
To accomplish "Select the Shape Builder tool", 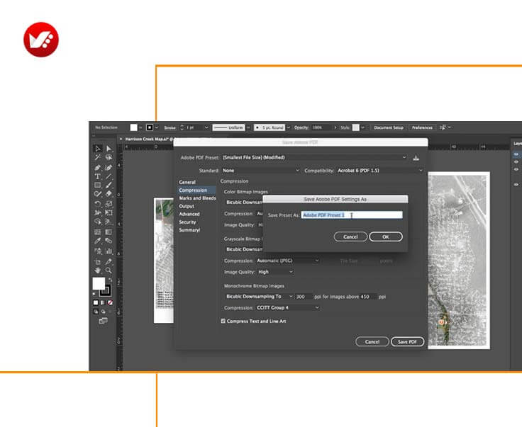I will pyautogui.click(x=98, y=222).
